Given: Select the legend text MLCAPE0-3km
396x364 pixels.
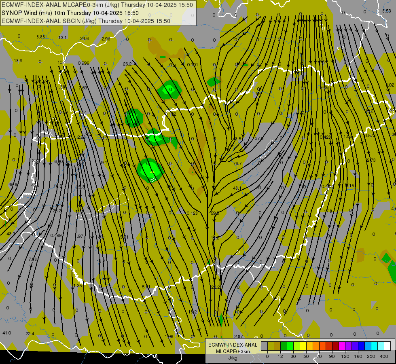Looking at the screenshot, I should pos(233,351).
